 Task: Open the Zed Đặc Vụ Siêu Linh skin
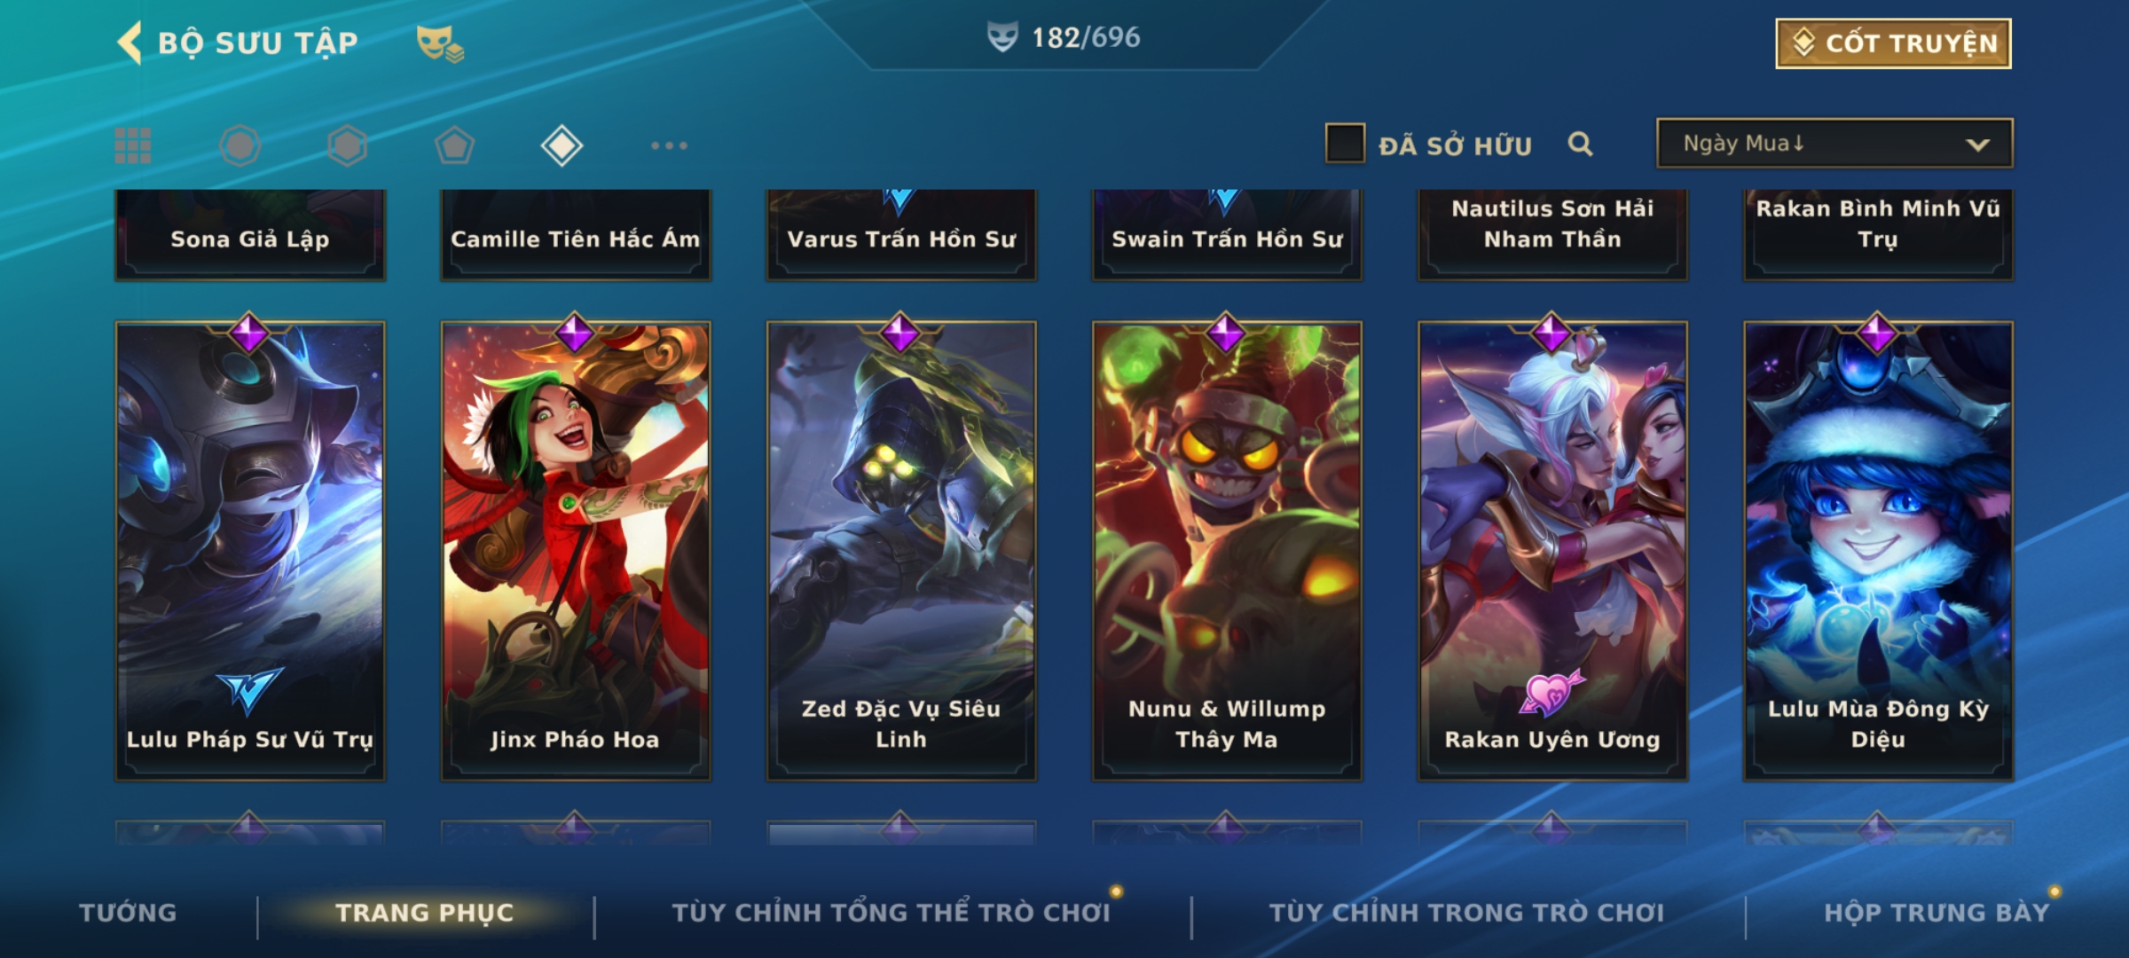[x=901, y=550]
